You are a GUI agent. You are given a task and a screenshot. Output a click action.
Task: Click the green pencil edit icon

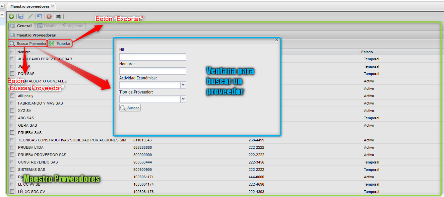(30, 16)
